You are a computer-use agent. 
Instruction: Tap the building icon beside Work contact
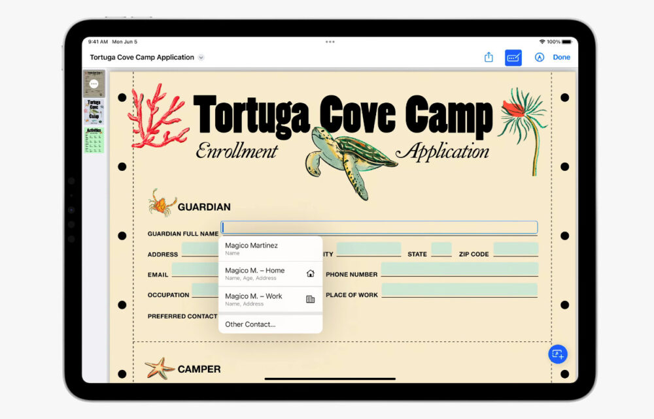[310, 299]
